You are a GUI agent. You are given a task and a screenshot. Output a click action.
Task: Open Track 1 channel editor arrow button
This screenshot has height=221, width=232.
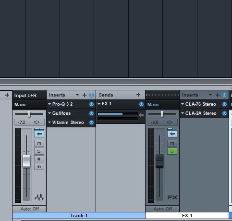(39, 134)
